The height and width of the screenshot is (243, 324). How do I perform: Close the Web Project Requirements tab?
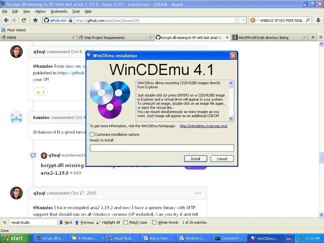pyautogui.click(x=150, y=37)
